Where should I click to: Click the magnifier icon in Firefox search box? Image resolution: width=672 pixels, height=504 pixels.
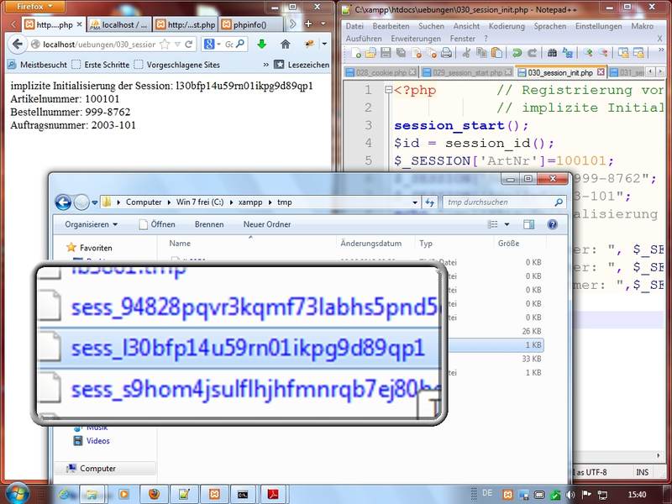tap(240, 44)
